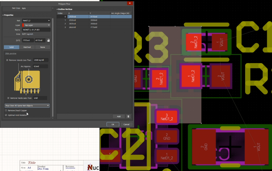Click the Remove Islands value 2500 sq.mil
The width and height of the screenshot is (272, 171).
(41, 60)
